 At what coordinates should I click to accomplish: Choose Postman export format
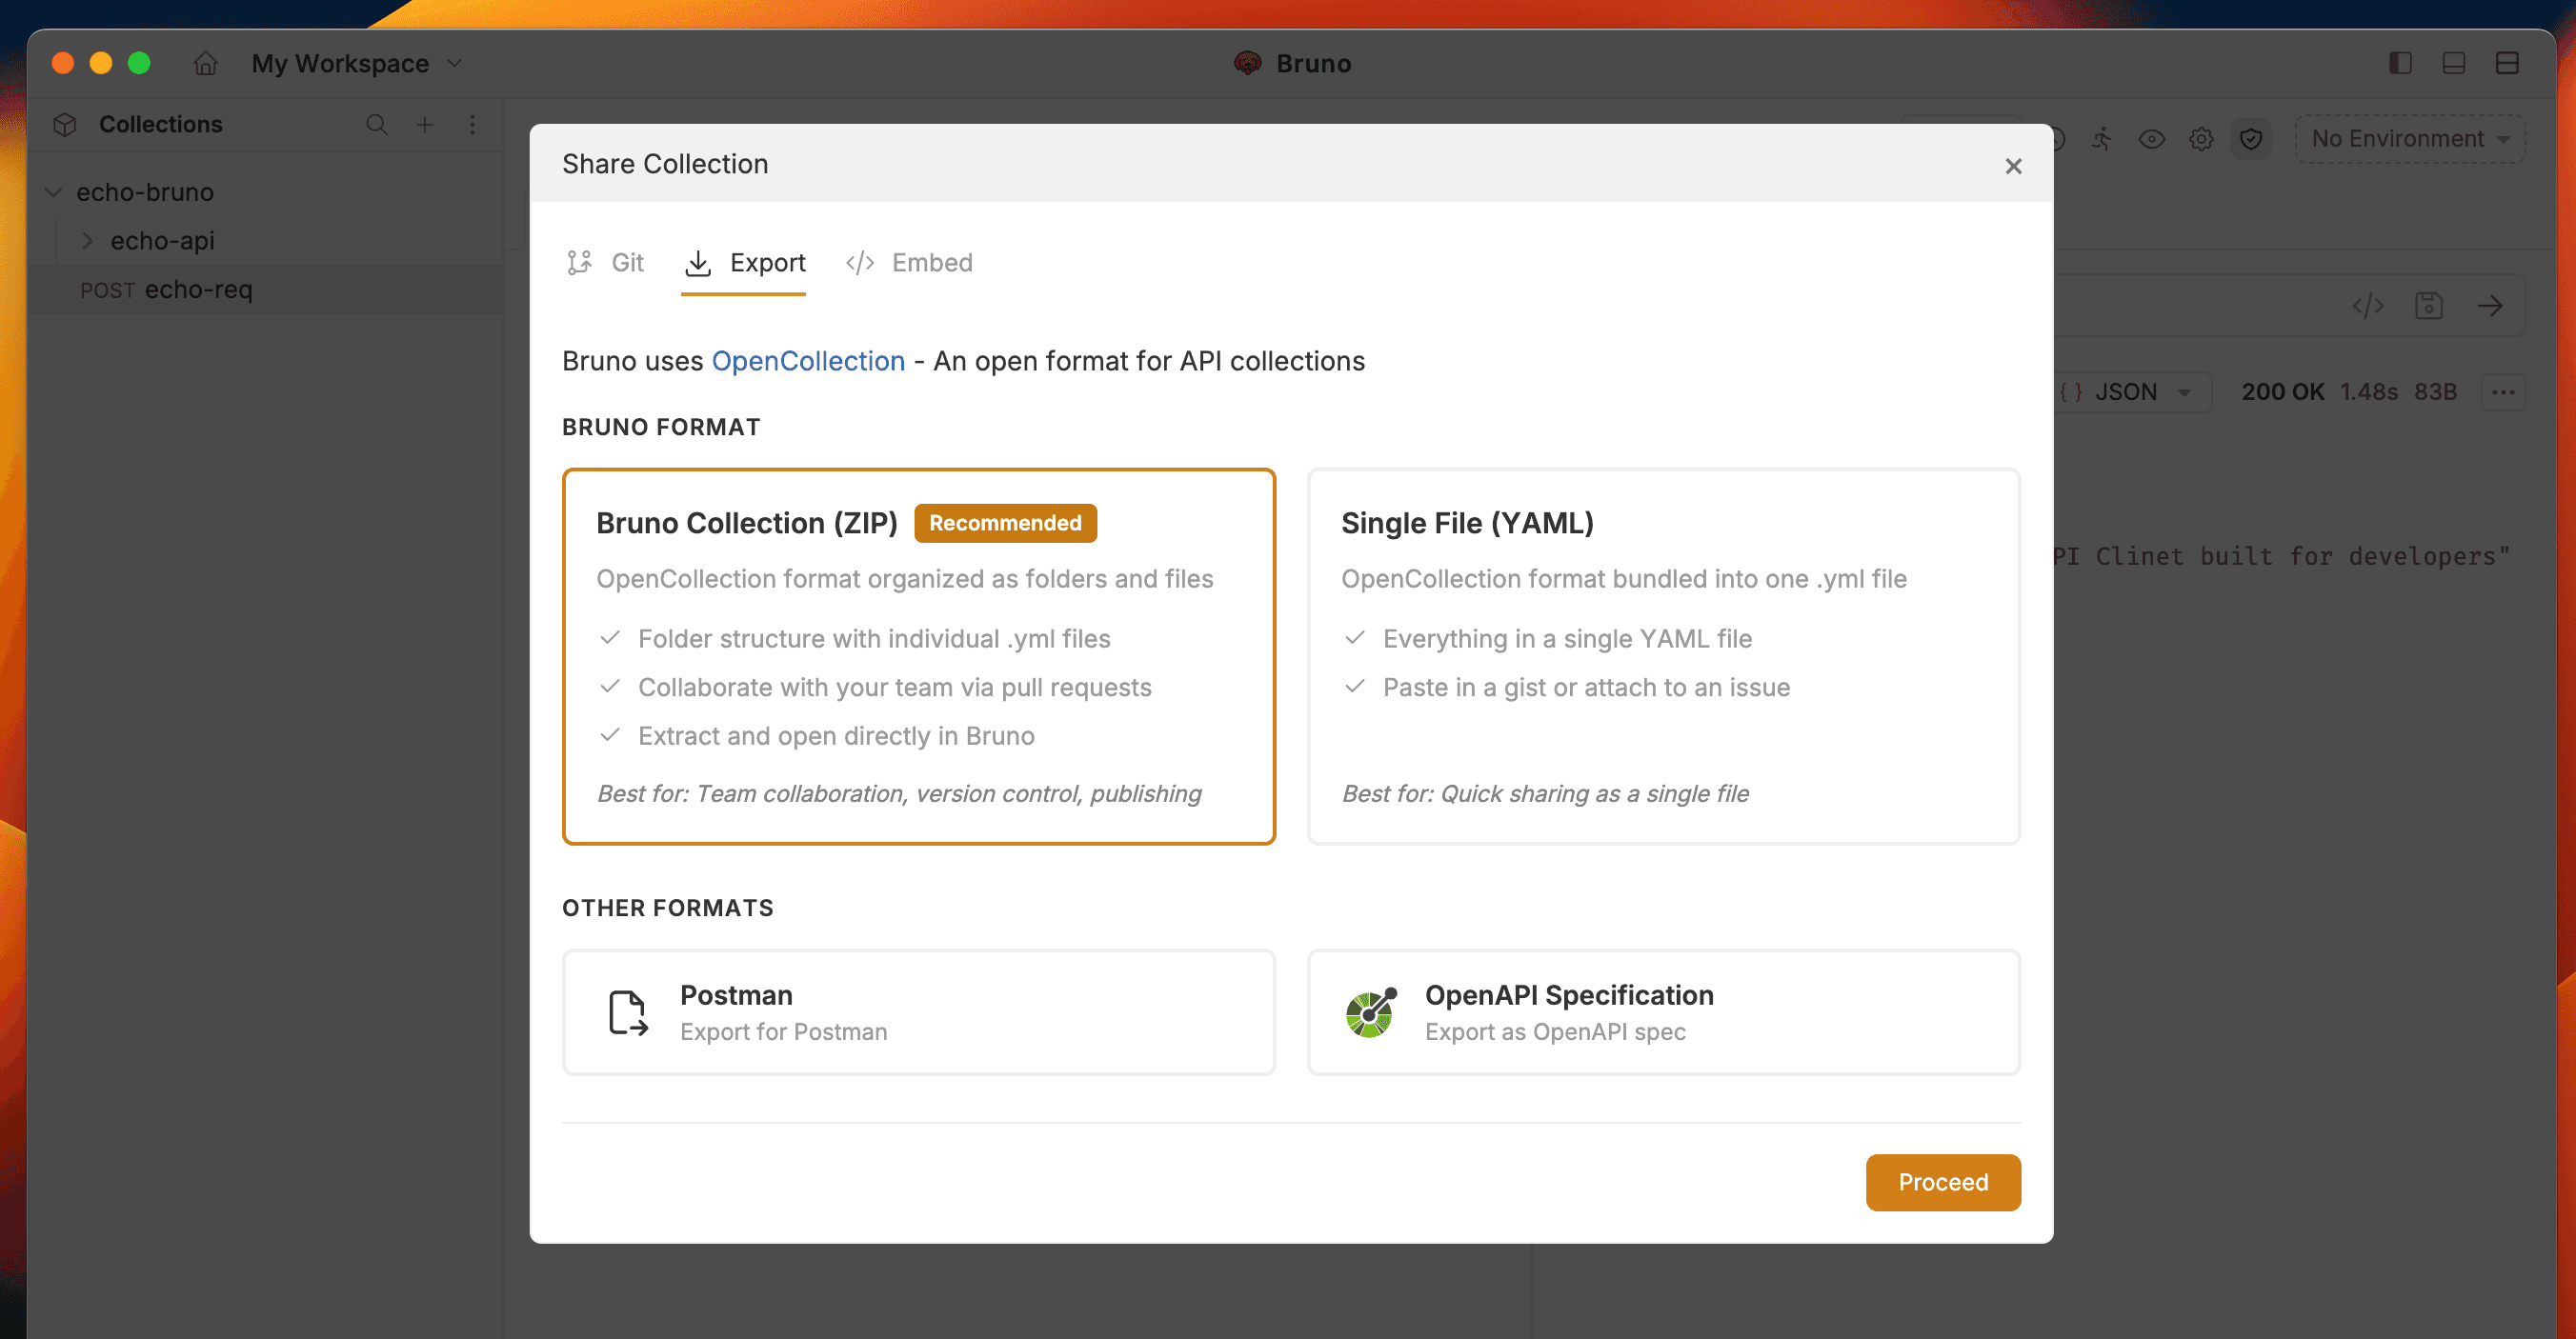point(918,1012)
